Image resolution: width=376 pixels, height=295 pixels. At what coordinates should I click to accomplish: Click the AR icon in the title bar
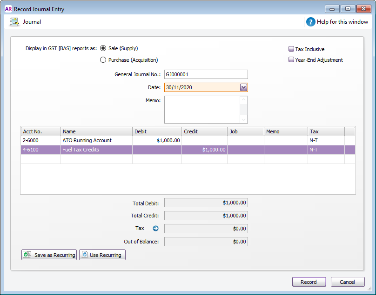8,8
